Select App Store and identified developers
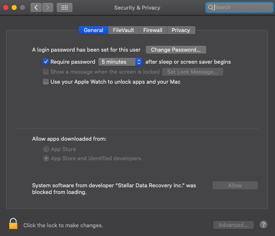Screen dimensions: 275x236 pyautogui.click(x=46, y=159)
